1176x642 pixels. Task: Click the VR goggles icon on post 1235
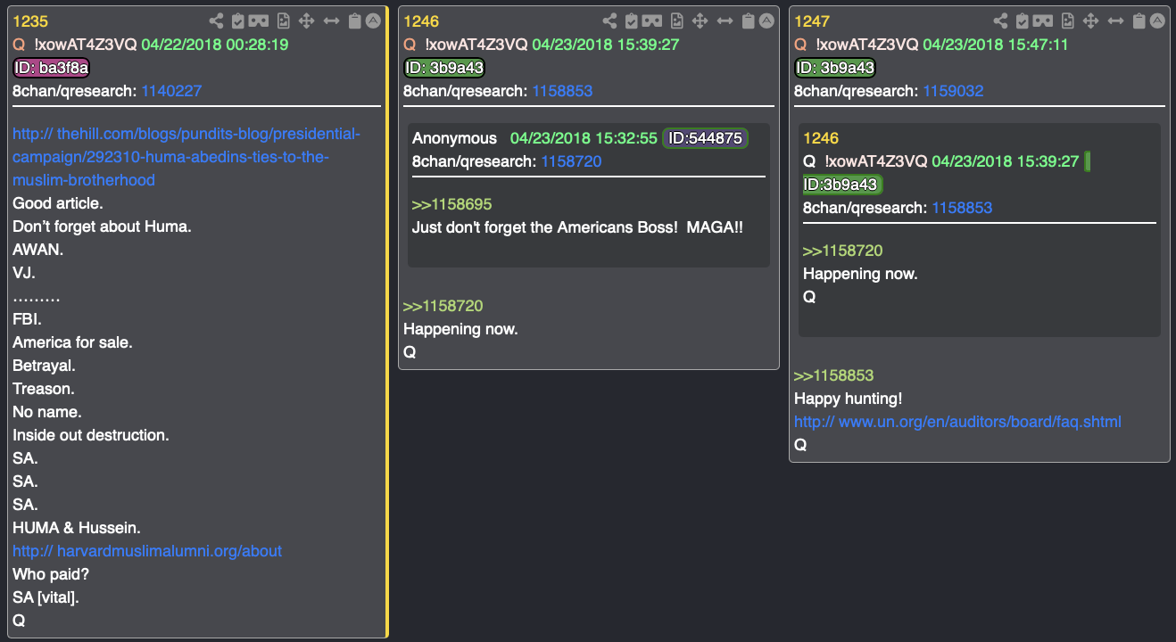(259, 21)
